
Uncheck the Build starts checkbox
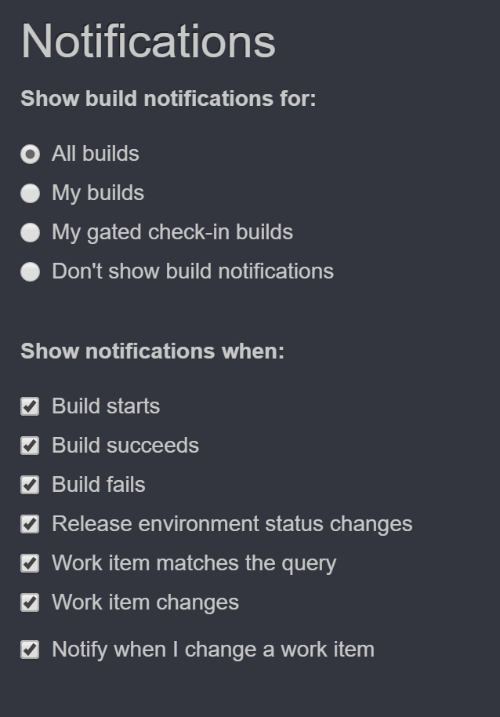[x=30, y=406]
